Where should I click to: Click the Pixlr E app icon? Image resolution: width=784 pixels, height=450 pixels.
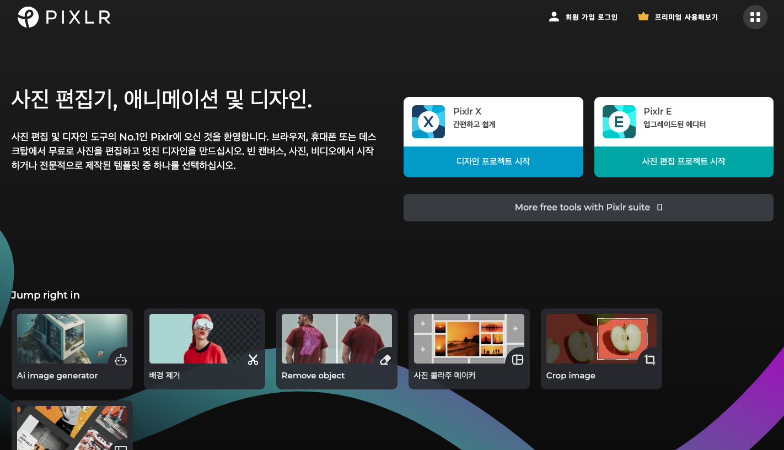pyautogui.click(x=619, y=122)
